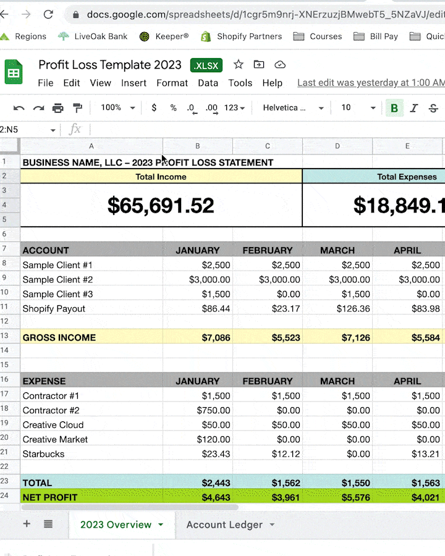The height and width of the screenshot is (556, 445).
Task: Open the last edit history link
Action: click(x=371, y=83)
